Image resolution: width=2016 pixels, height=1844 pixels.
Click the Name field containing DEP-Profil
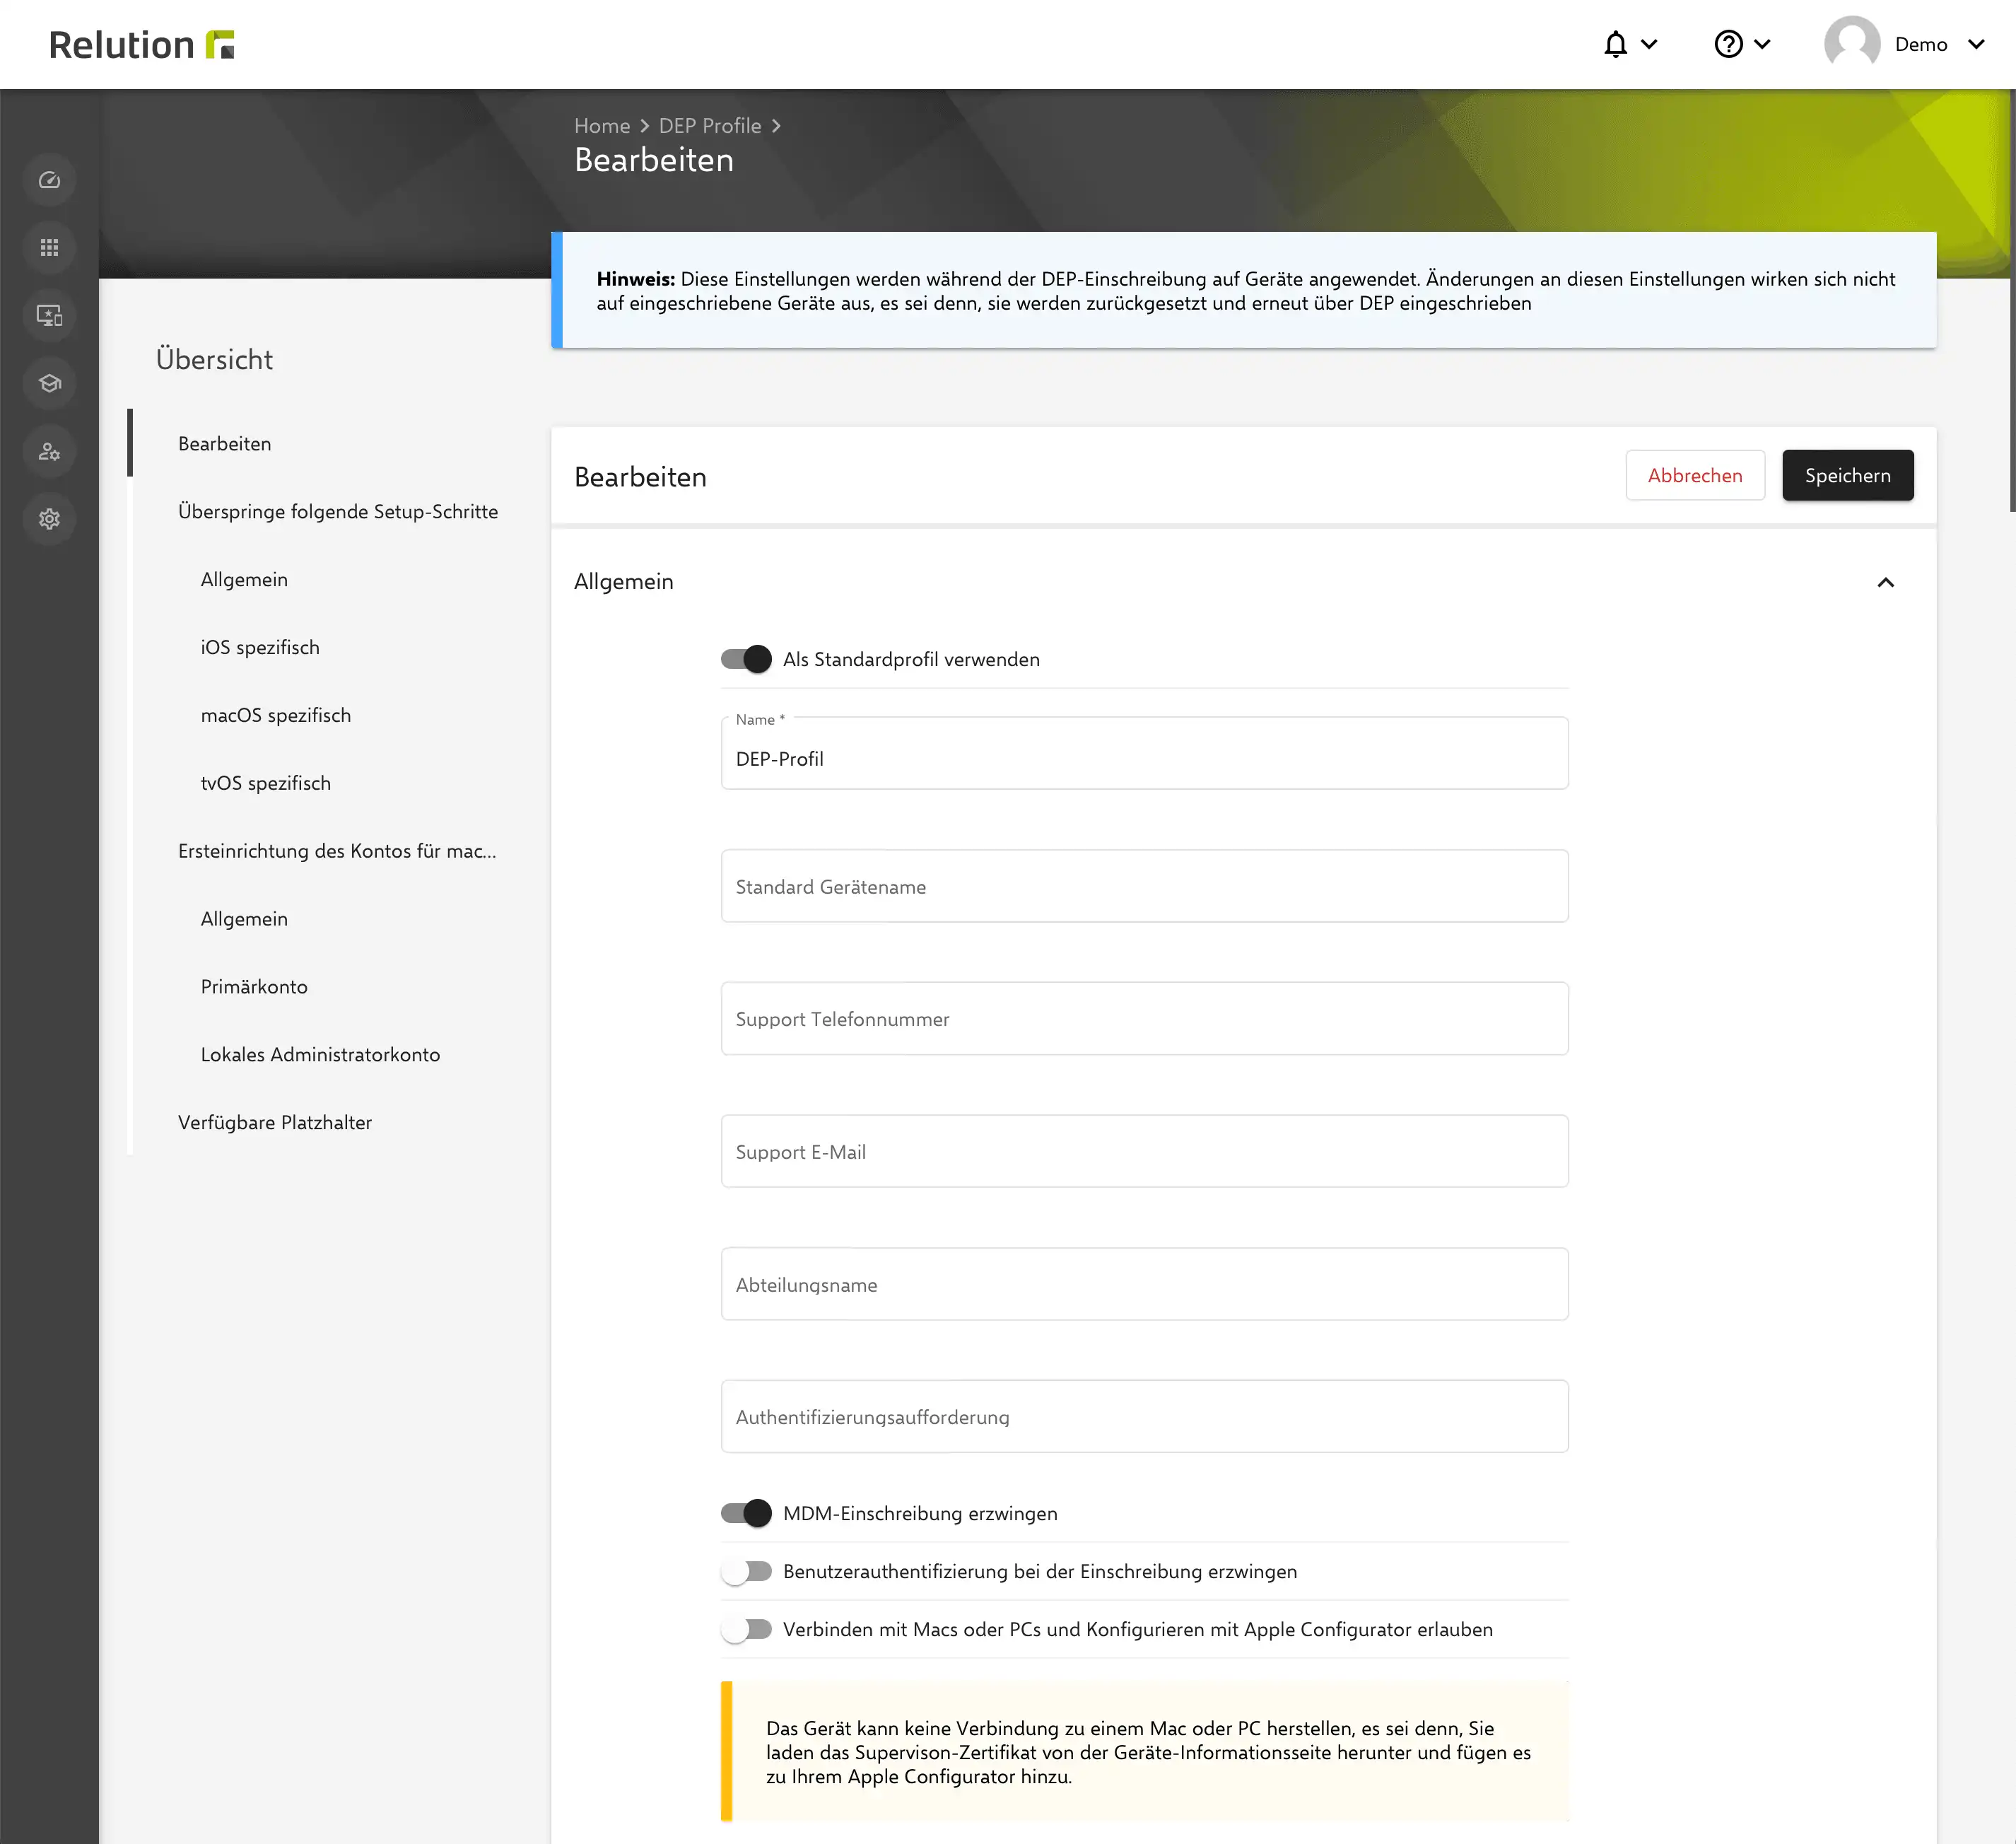click(x=1144, y=753)
